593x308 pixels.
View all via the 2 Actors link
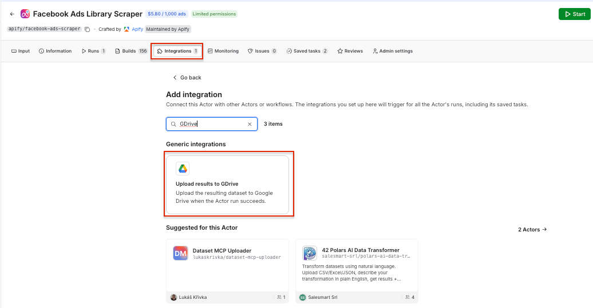click(x=532, y=230)
